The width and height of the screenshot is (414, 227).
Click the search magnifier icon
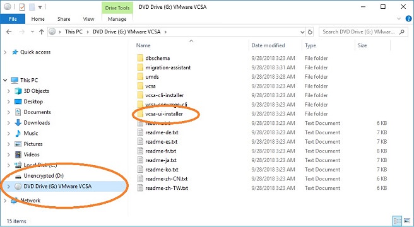point(402,32)
